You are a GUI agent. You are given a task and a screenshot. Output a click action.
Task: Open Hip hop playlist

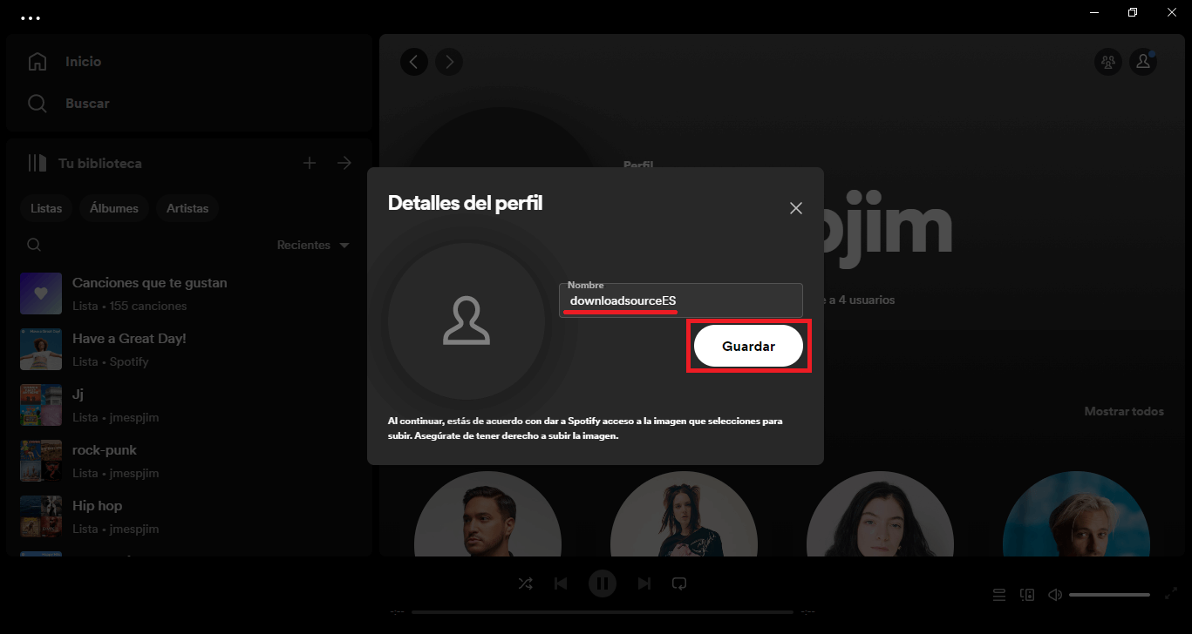pyautogui.click(x=187, y=516)
